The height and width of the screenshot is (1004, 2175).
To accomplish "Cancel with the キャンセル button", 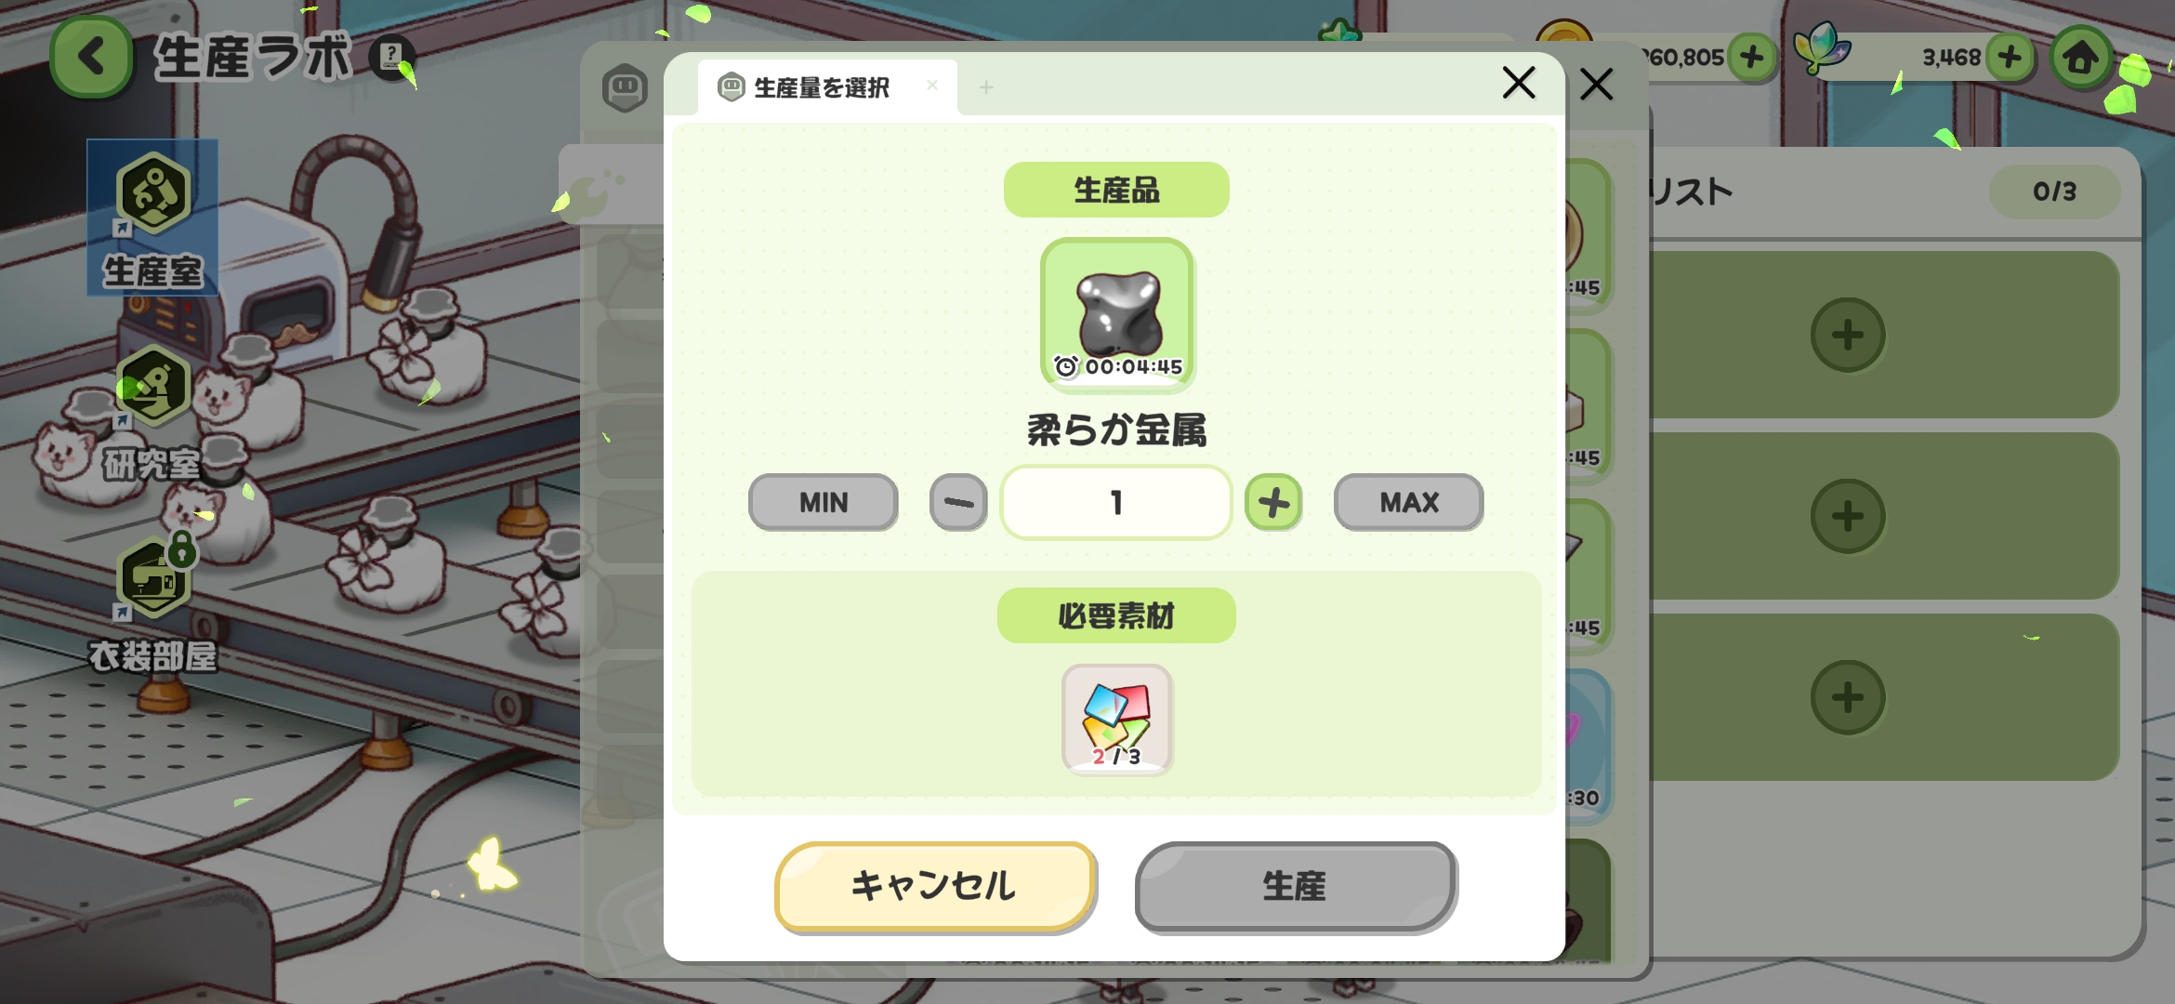I will point(935,886).
